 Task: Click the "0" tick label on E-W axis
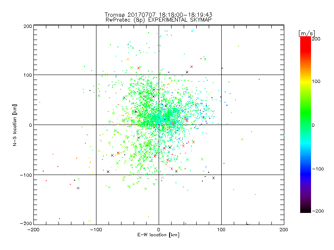point(159,230)
